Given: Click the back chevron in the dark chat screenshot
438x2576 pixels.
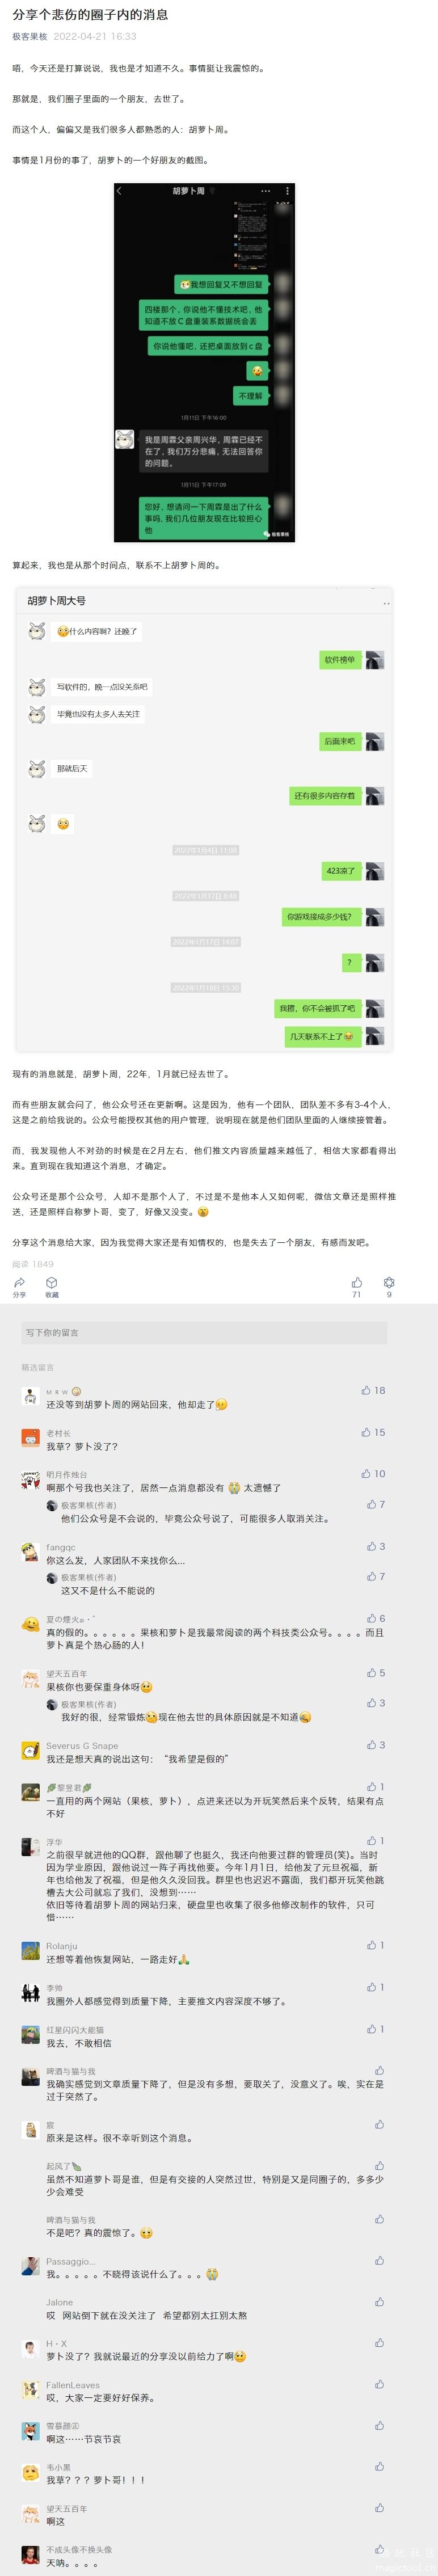Looking at the screenshot, I should coord(120,191).
